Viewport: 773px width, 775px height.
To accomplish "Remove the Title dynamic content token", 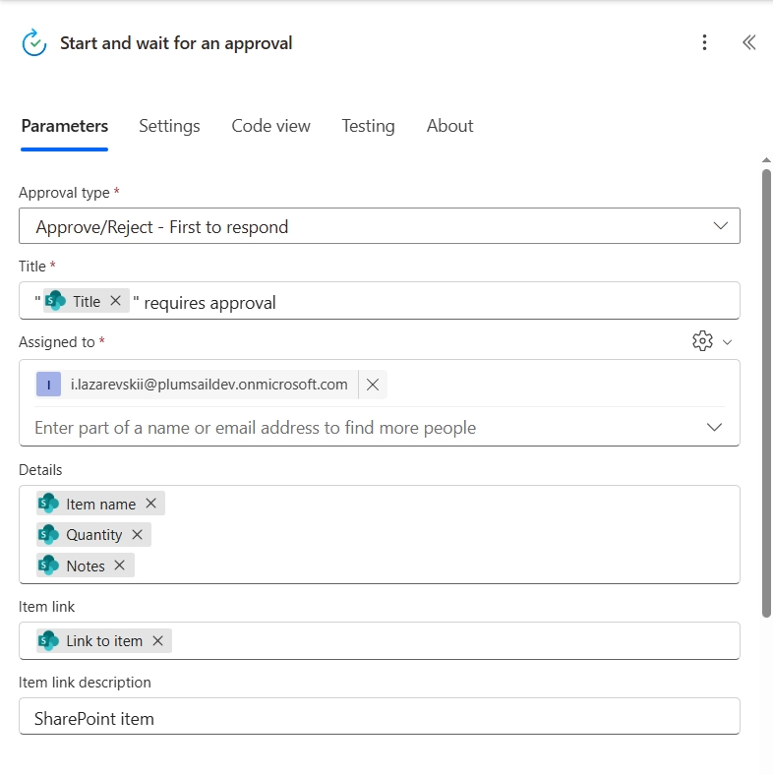I will coord(115,301).
